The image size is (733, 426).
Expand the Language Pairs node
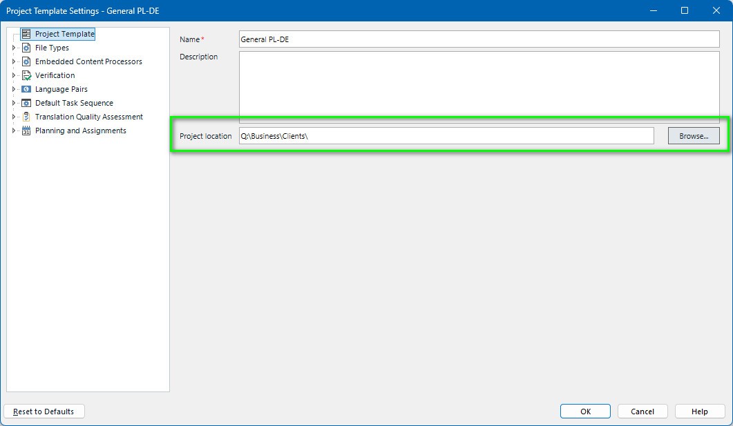(14, 89)
